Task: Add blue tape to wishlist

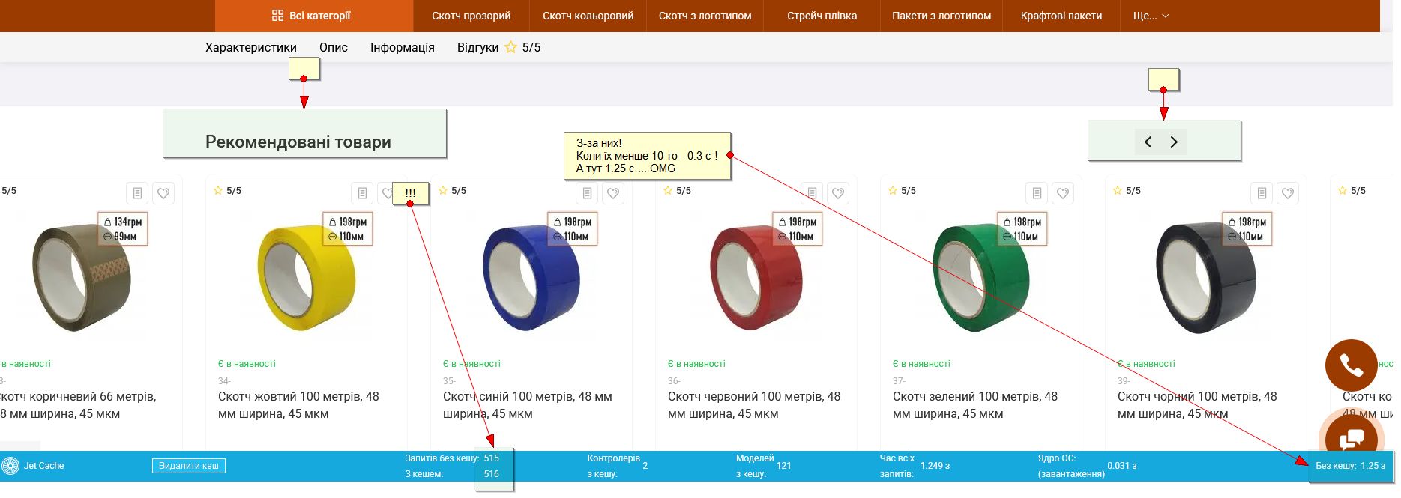Action: (613, 193)
